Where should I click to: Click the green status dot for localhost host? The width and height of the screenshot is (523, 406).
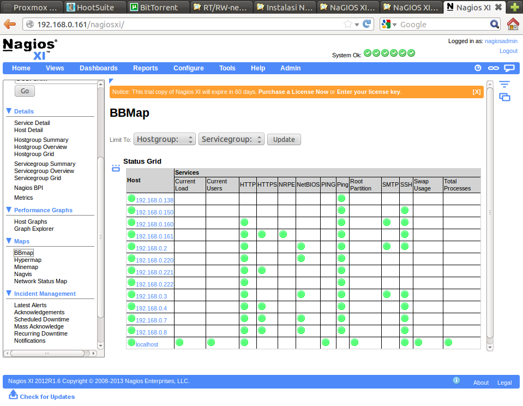pyautogui.click(x=131, y=343)
